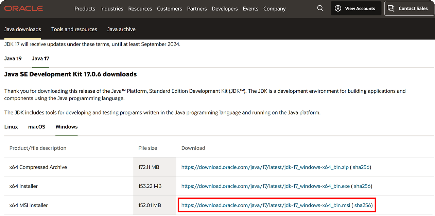Open the Industries menu
The width and height of the screenshot is (435, 216).
click(x=111, y=8)
